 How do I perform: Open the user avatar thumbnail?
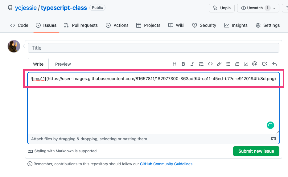(x=14, y=46)
